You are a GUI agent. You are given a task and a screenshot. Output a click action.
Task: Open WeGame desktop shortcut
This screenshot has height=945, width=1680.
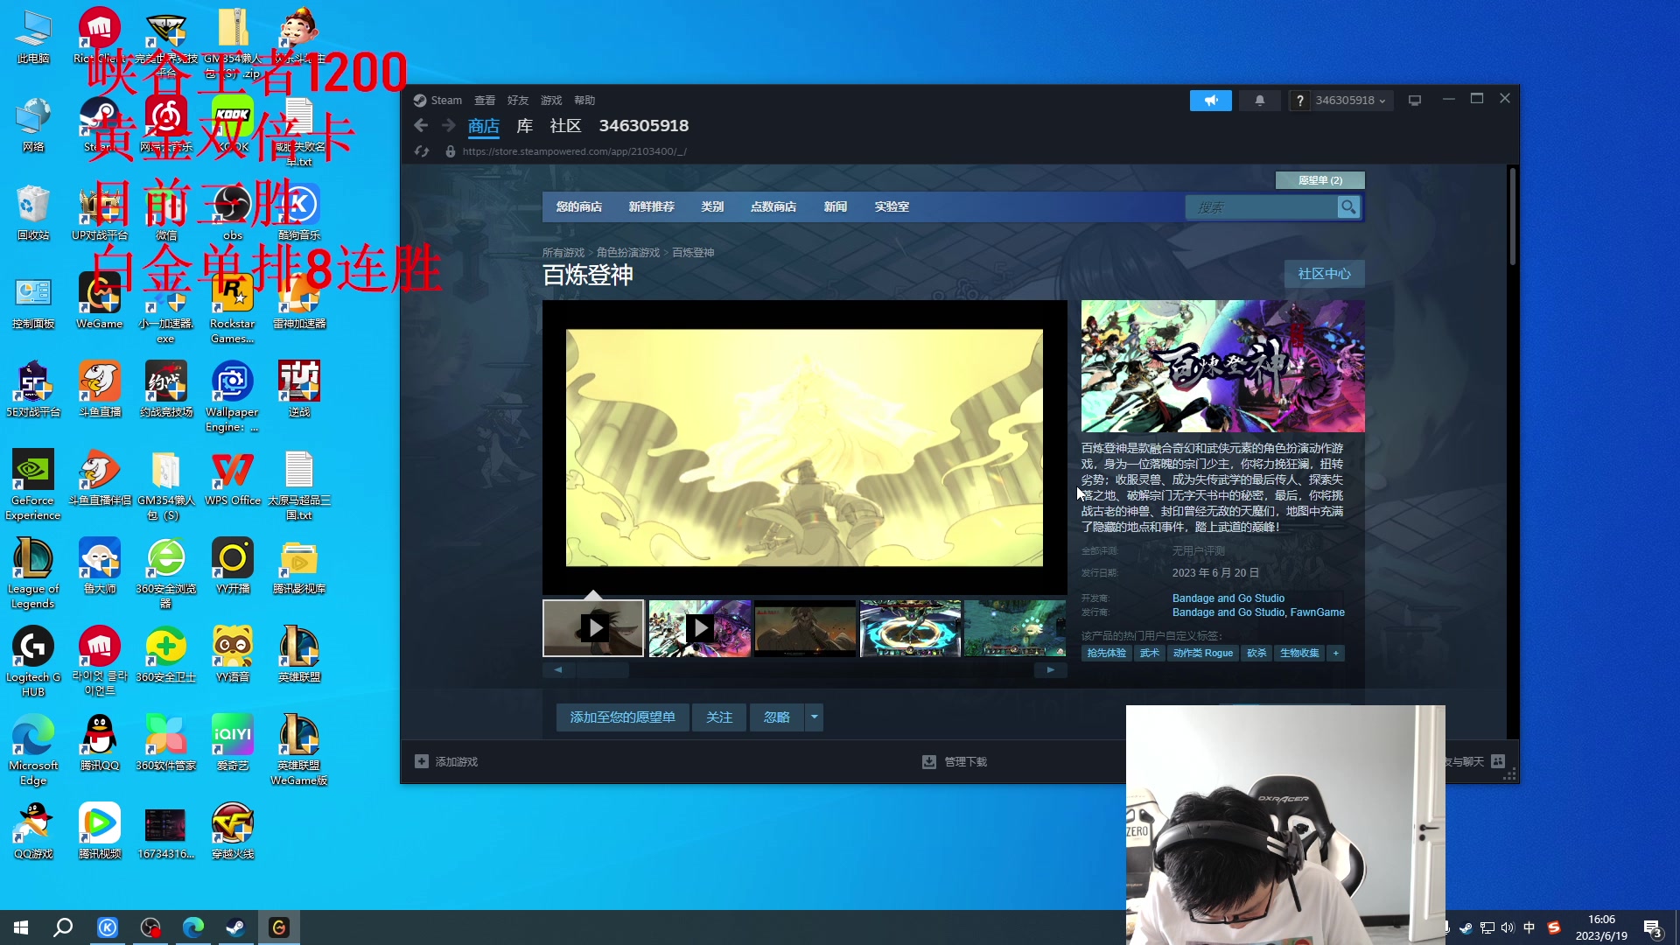click(100, 302)
